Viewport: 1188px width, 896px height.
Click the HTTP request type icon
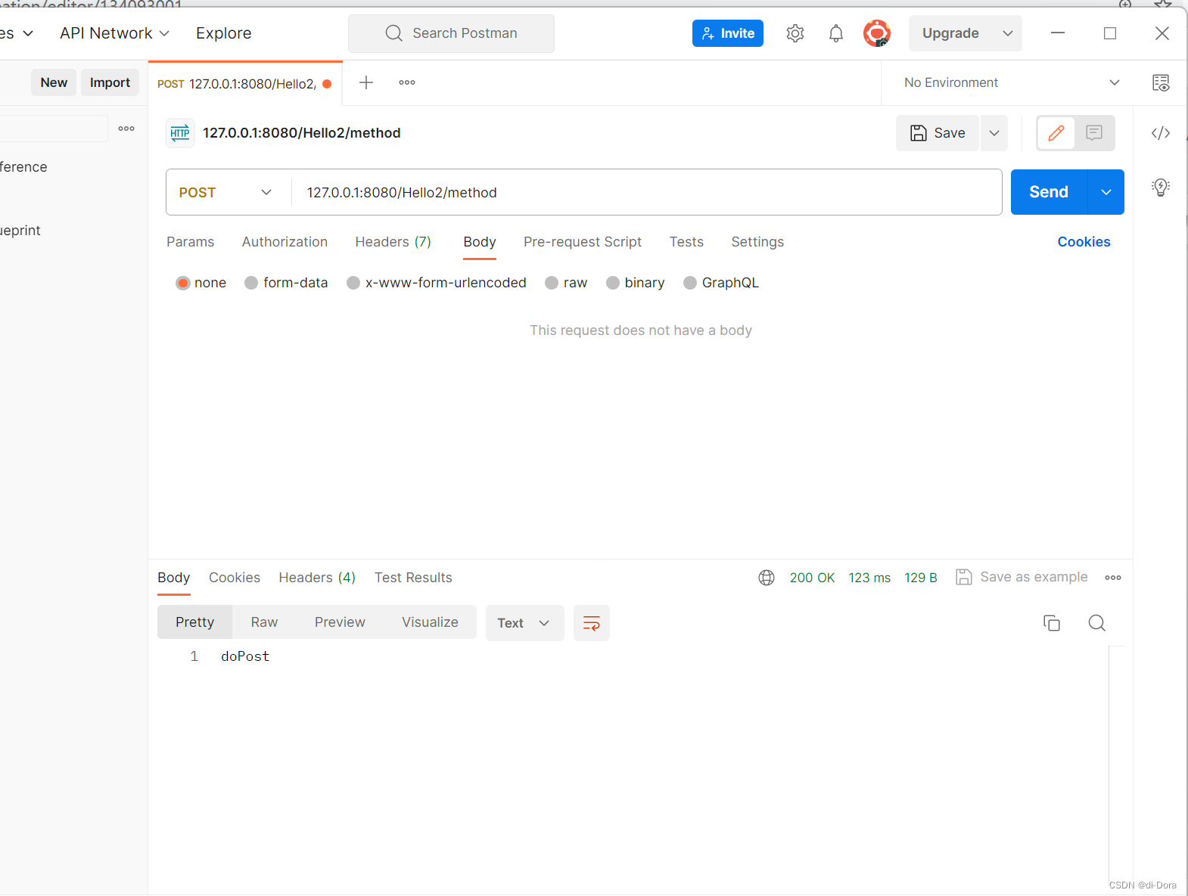pos(180,133)
